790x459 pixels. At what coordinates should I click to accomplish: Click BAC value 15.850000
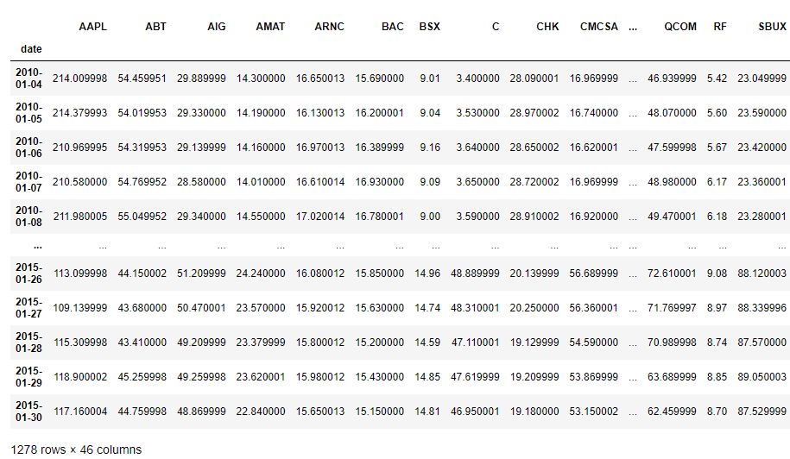click(x=379, y=274)
